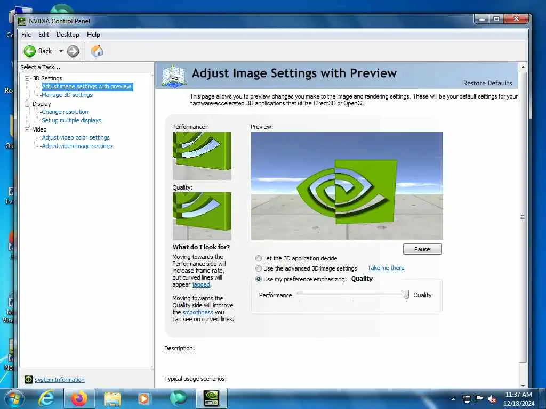The height and width of the screenshot is (409, 546).
Task: Go to the Home page icon
Action: [97, 51]
